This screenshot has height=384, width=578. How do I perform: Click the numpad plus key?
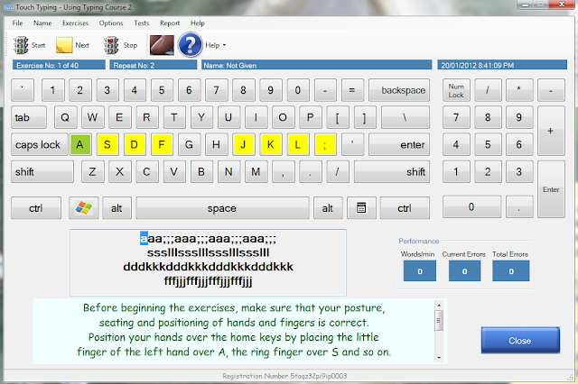click(551, 131)
